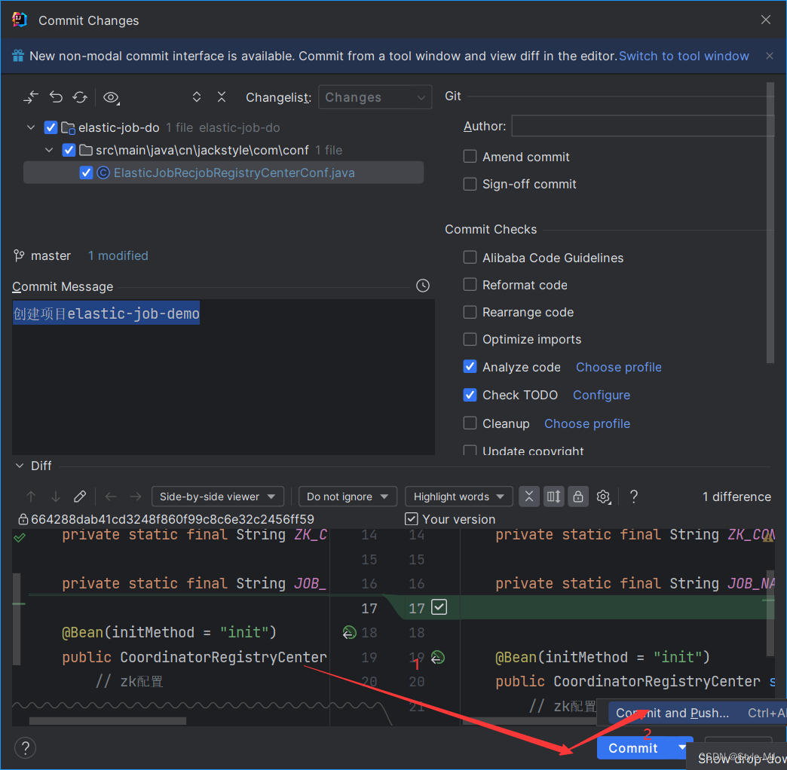Toggle the diff editor lock icon
The width and height of the screenshot is (787, 770).
(x=578, y=497)
